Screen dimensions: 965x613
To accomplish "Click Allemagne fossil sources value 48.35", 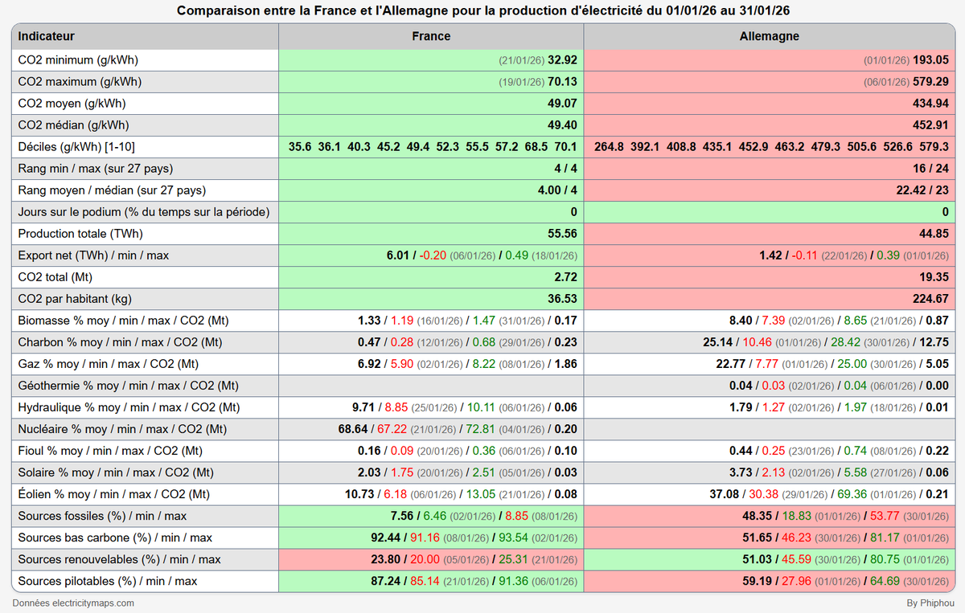I will [x=757, y=515].
